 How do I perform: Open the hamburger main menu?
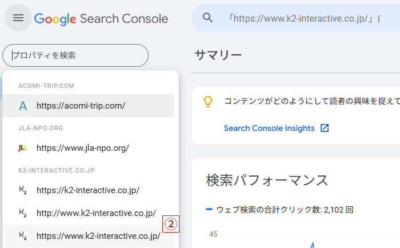[18, 18]
